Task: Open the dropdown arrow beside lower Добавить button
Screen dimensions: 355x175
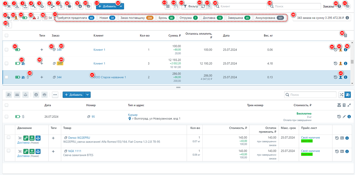Action: coord(87,95)
